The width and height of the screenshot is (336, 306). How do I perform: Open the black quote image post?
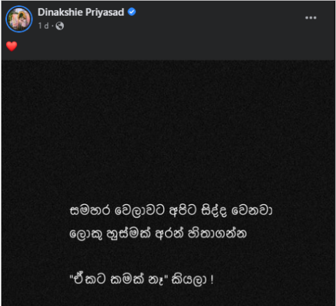[168, 183]
